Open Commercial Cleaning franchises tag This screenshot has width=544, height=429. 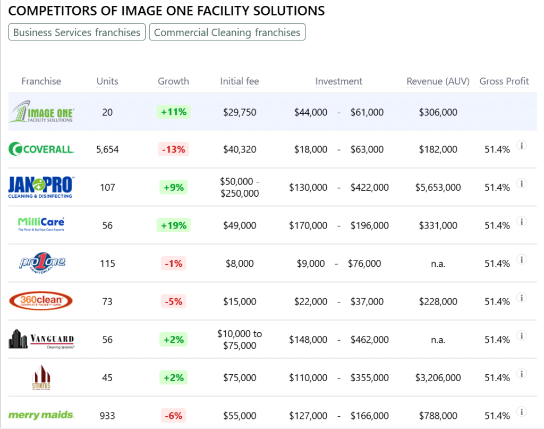coord(227,32)
